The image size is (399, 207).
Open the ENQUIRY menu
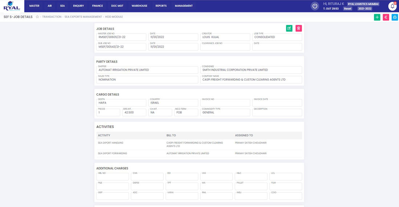tap(78, 6)
